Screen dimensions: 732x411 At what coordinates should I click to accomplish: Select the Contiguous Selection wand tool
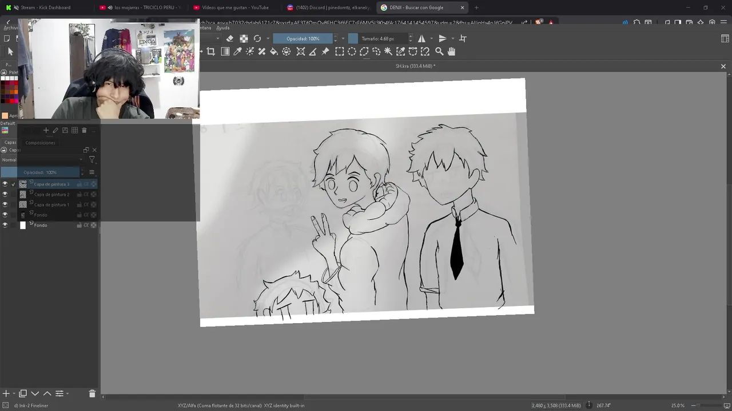[x=388, y=51]
